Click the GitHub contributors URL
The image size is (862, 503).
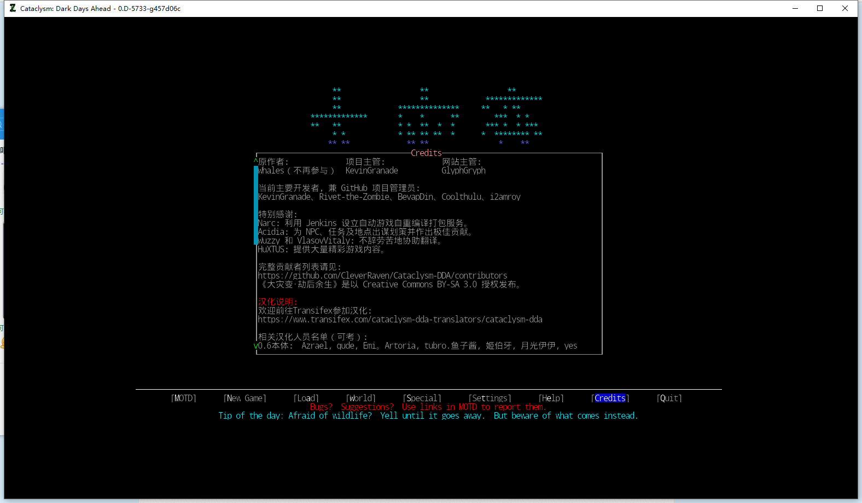point(383,276)
